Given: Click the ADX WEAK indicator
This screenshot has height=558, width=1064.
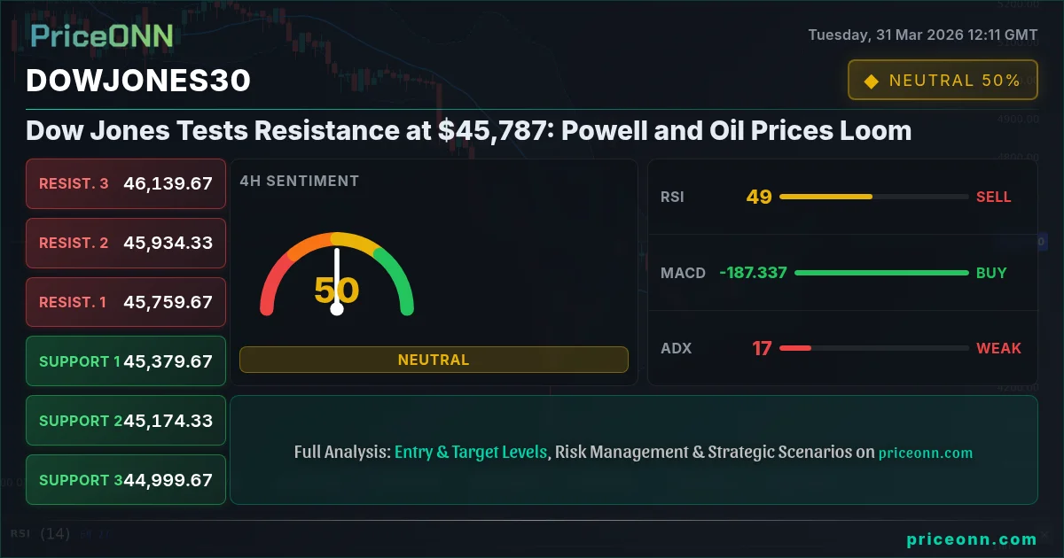Looking at the screenshot, I should coord(998,348).
